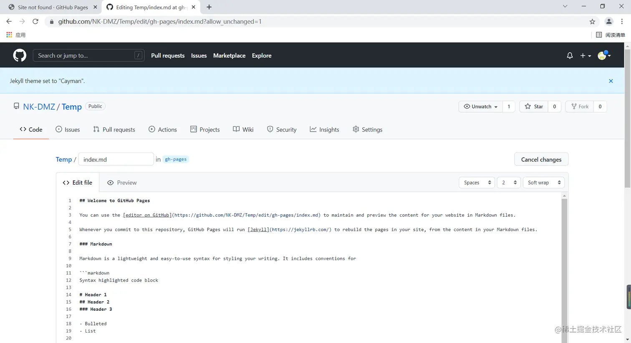Switch to the Issues repository tab

68,130
